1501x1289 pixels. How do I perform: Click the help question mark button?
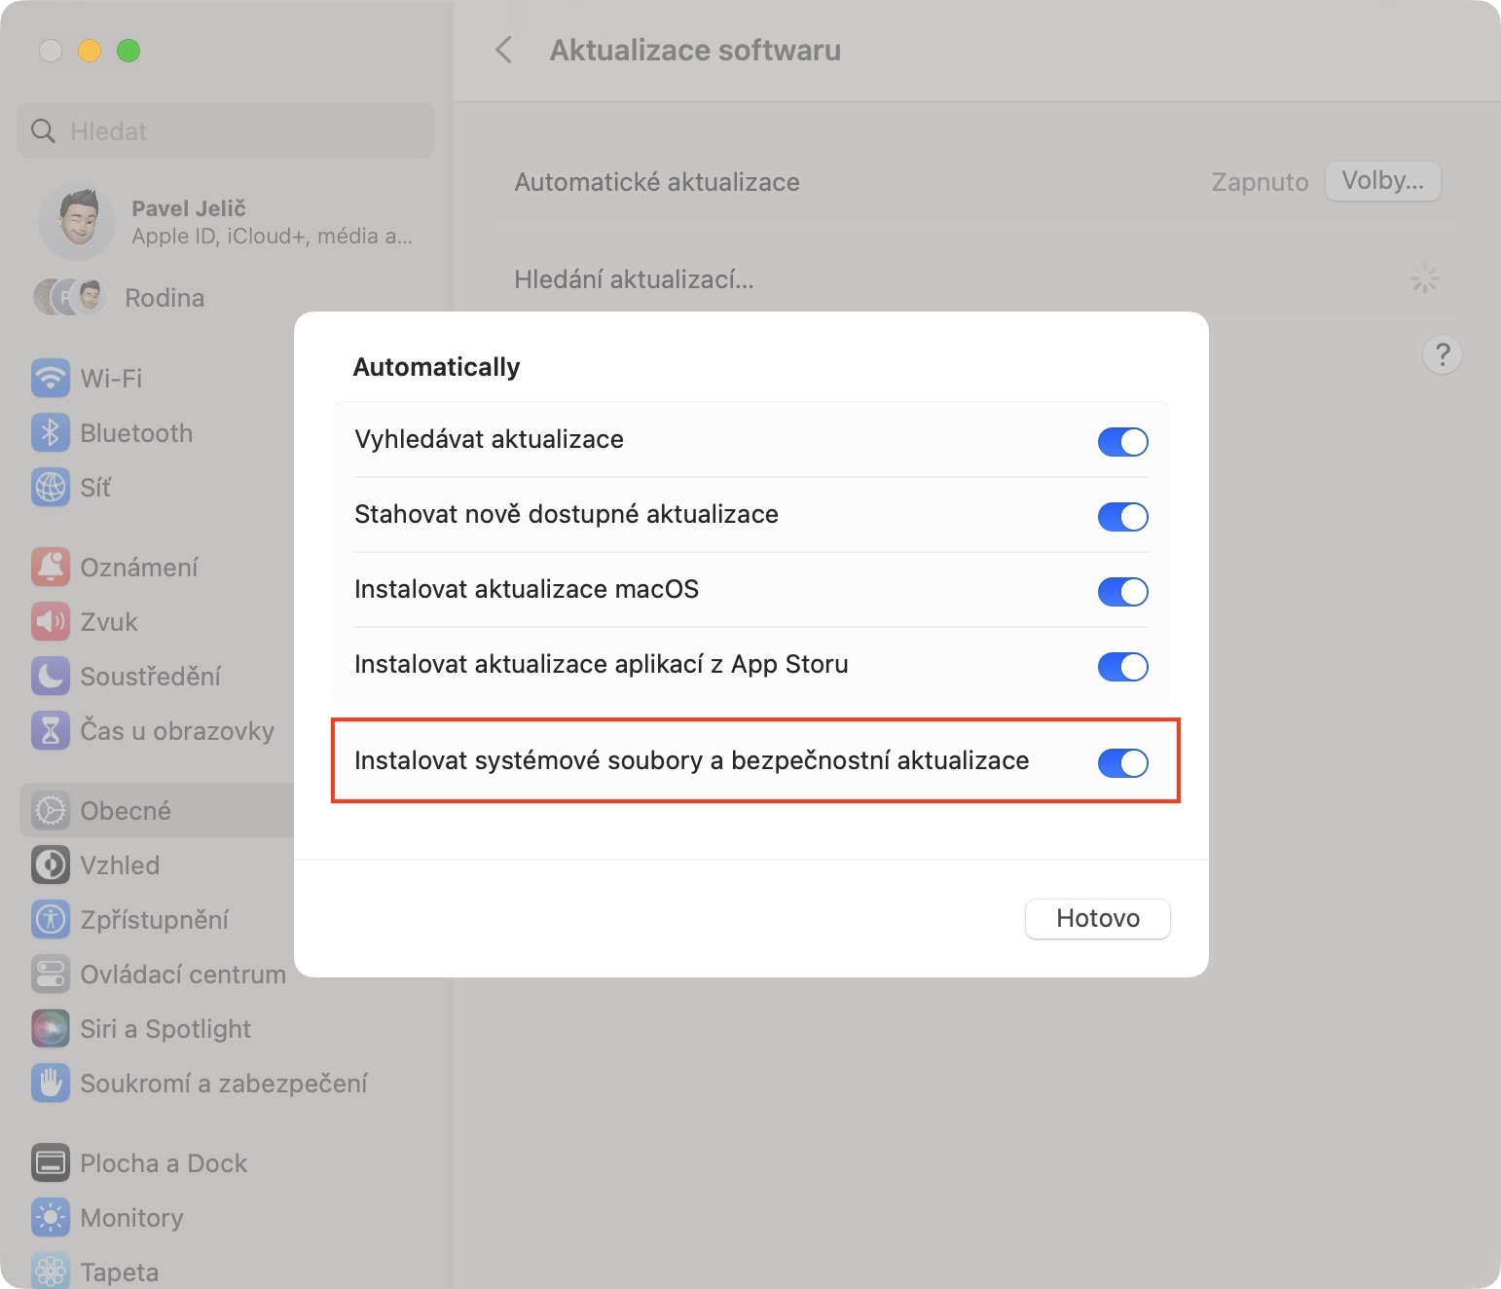point(1442,354)
